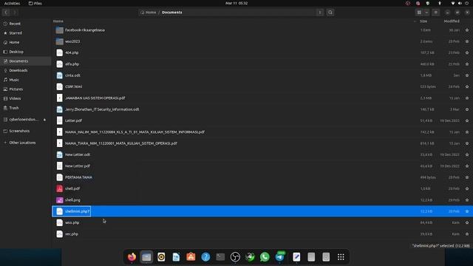Star the CSRF.html file

[467, 86]
